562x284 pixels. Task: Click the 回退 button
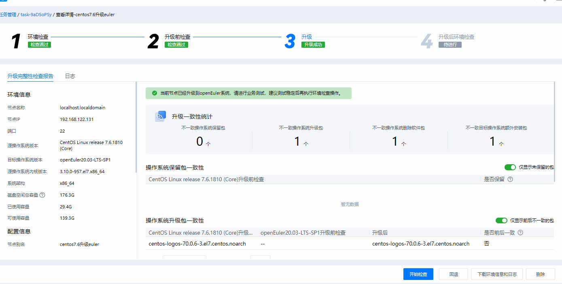[454, 274]
